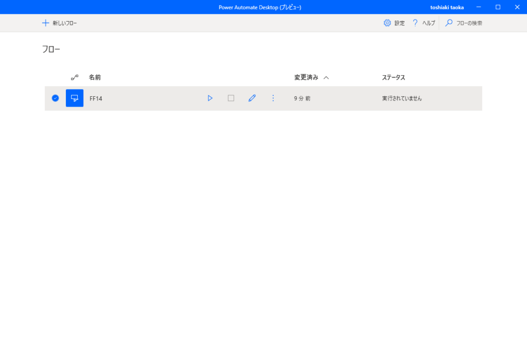This screenshot has height=343, width=527.
Task: Maximize the Power Automate Desktop window
Action: tap(498, 7)
